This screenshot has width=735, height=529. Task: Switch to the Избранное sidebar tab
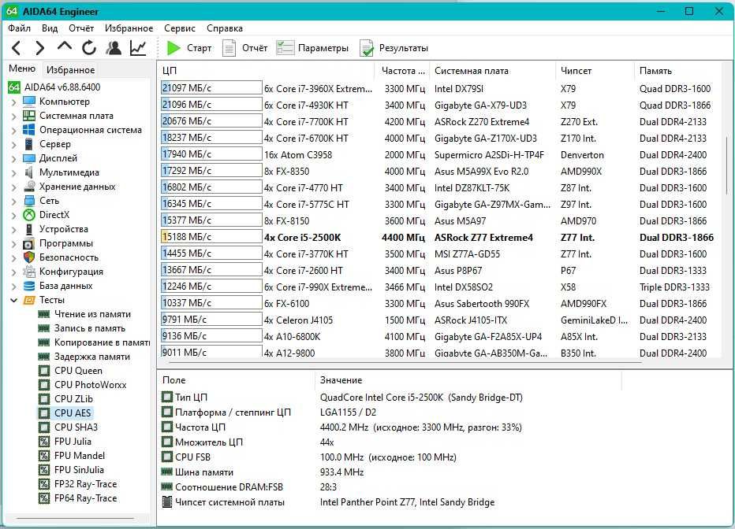(70, 70)
